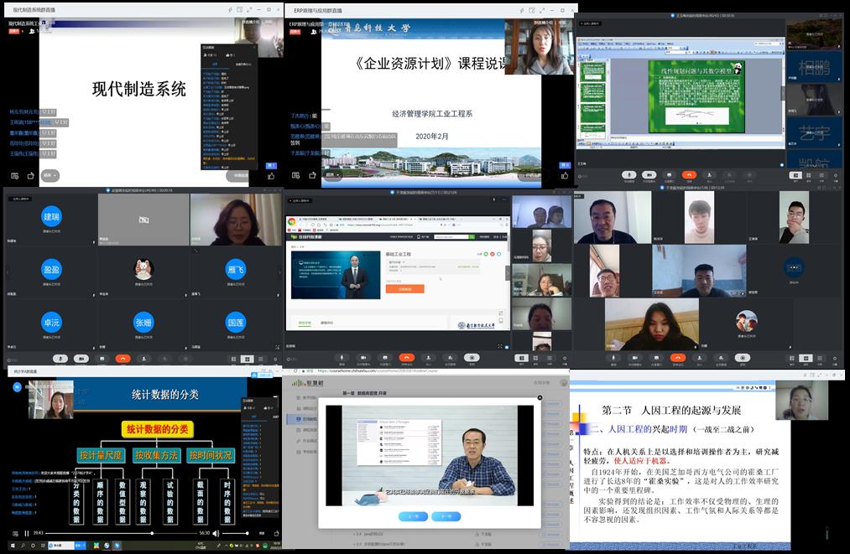End the meeting showing the 线性规划 slide

tap(689, 175)
